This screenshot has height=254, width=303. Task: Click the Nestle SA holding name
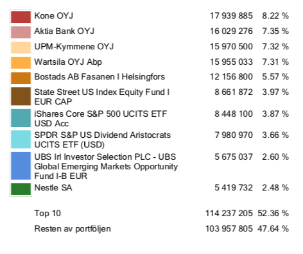(53, 188)
